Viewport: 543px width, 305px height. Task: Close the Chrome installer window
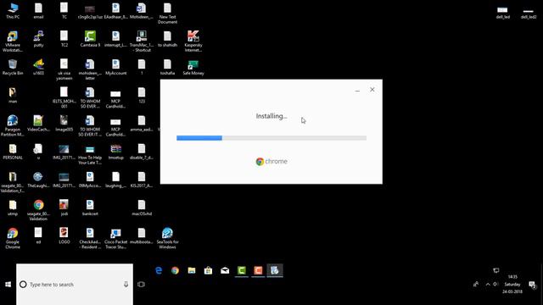tap(372, 90)
